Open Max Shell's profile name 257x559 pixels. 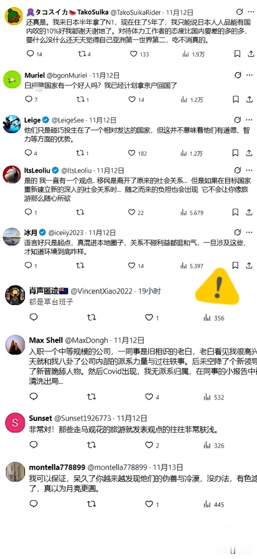click(x=46, y=340)
